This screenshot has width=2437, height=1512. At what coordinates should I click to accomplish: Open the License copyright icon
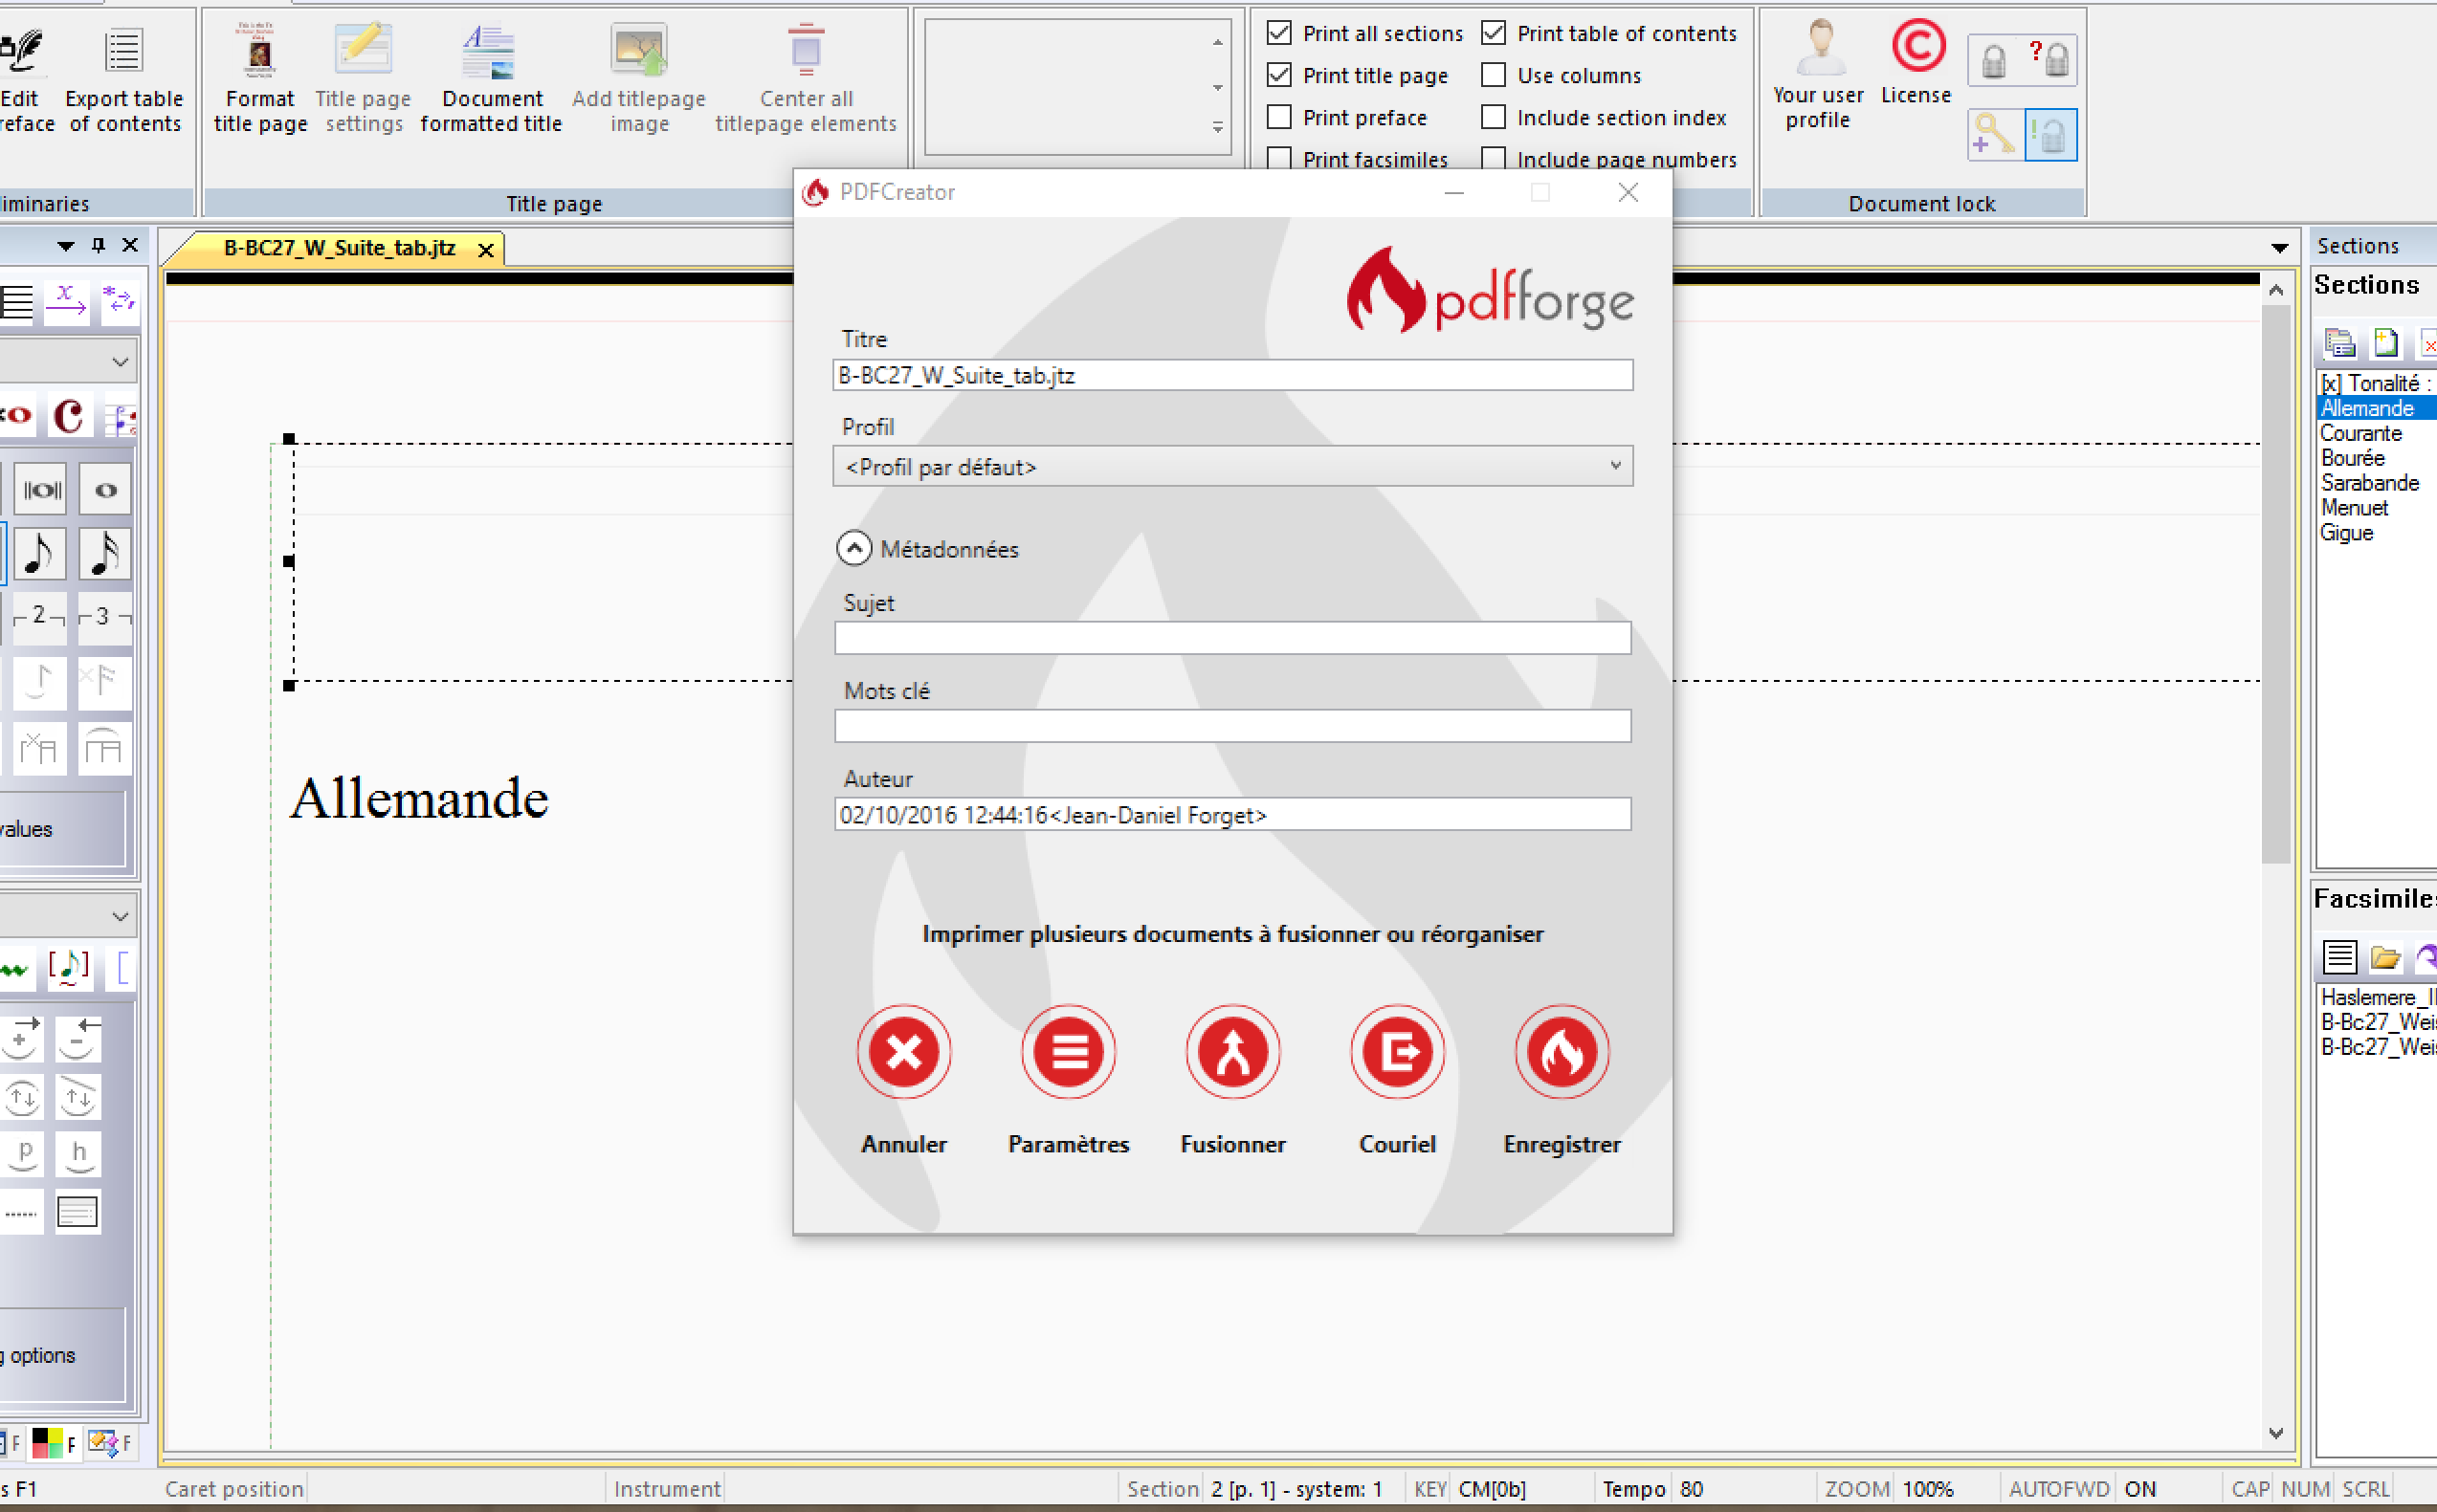point(1916,48)
